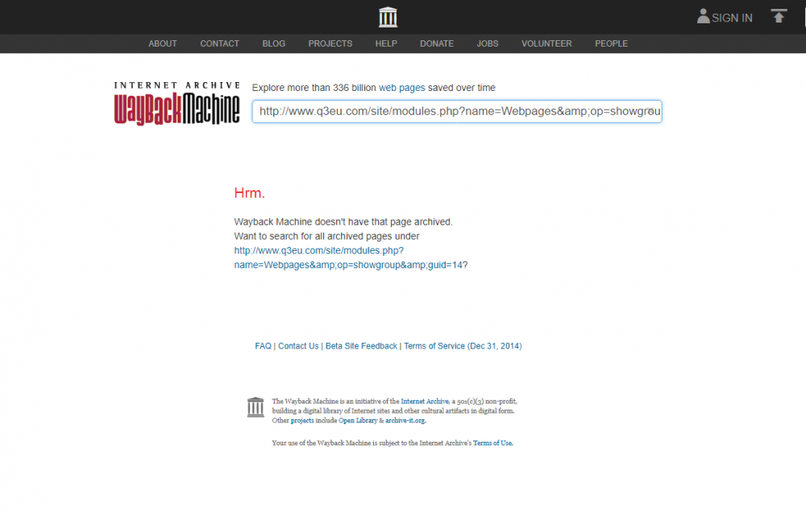Open the HELP nav item
Viewport: 806px width, 511px height.
click(x=386, y=43)
